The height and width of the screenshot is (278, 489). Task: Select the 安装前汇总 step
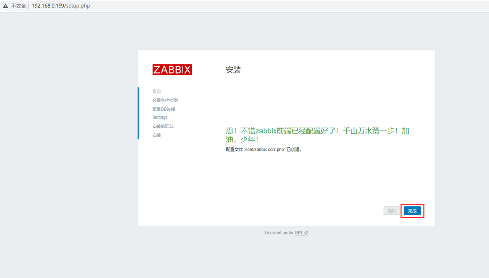(x=162, y=126)
